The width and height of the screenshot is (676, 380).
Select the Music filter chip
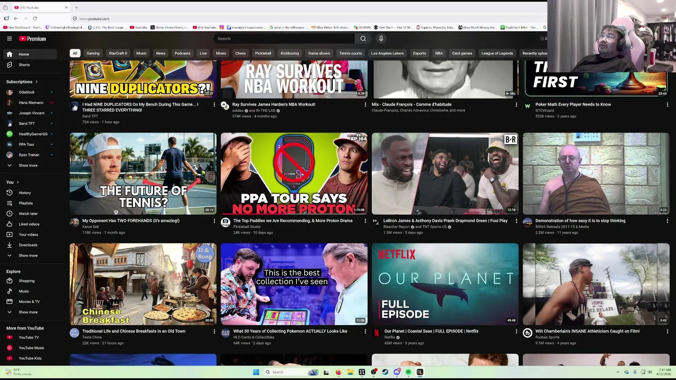point(142,53)
